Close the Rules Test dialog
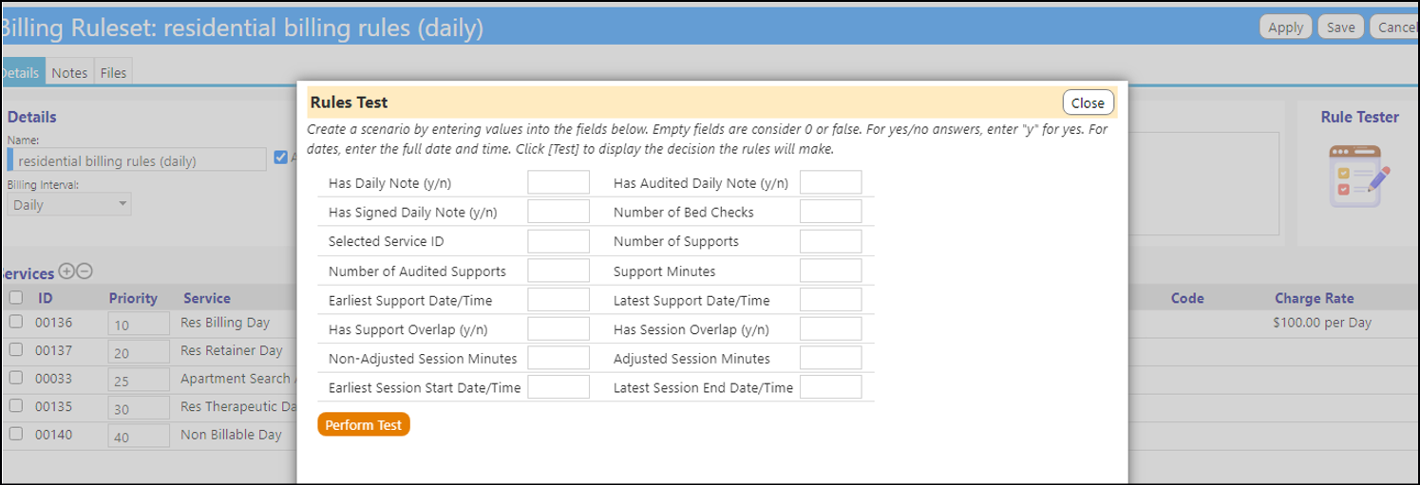The width and height of the screenshot is (1420, 485). tap(1088, 103)
